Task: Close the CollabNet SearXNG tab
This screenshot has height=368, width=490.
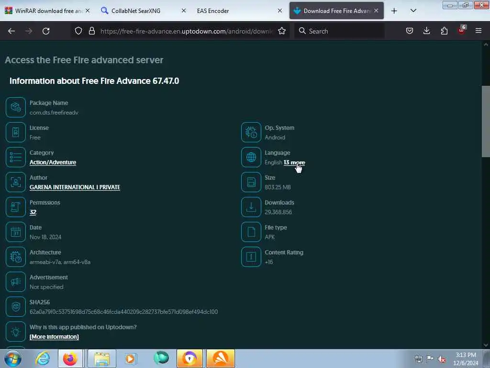Action: tap(184, 11)
